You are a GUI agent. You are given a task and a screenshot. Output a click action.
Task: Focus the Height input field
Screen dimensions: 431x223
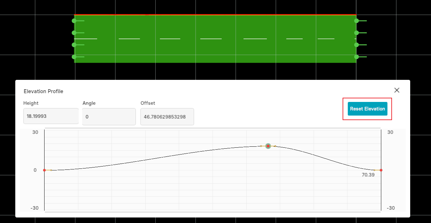(51, 116)
